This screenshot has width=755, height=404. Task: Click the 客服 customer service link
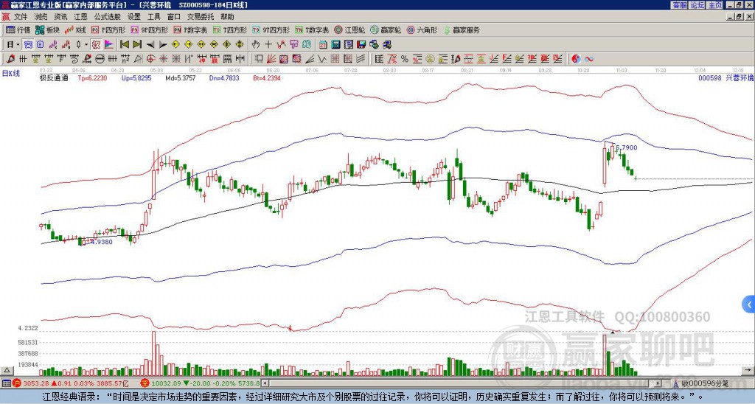click(680, 5)
